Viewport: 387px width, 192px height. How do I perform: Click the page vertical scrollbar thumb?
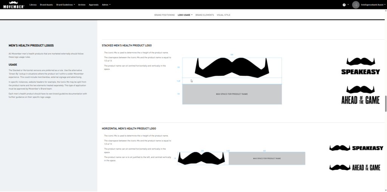click(x=385, y=104)
